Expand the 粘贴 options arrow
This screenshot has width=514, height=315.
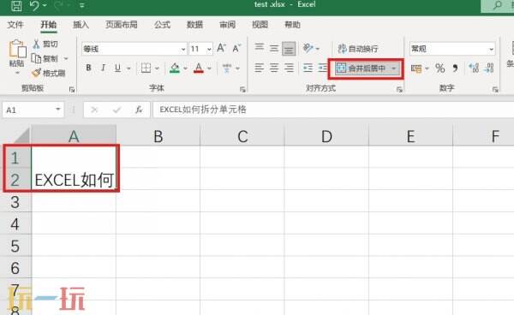17,73
